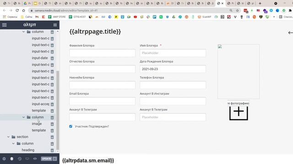
Task: Click navigator scrollbar down arrow
Action: [x=58, y=151]
